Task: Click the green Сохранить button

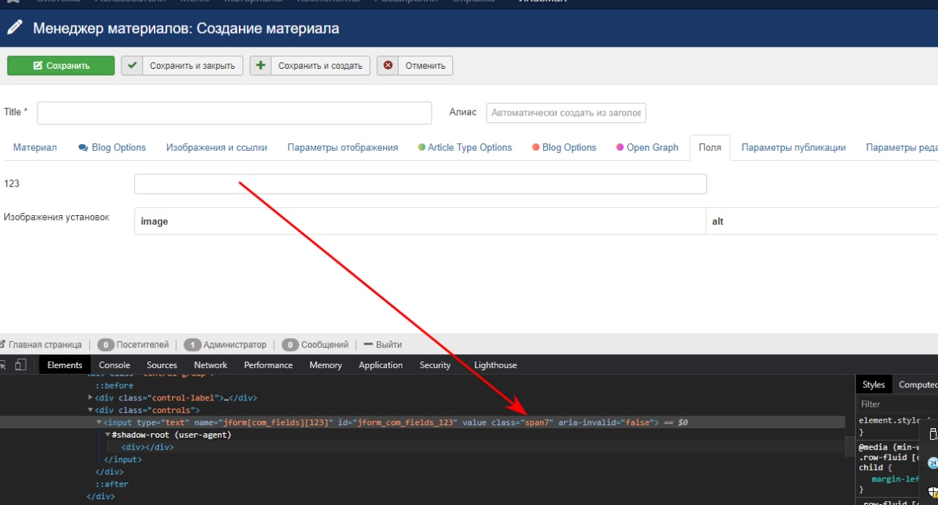Action: pyautogui.click(x=61, y=65)
